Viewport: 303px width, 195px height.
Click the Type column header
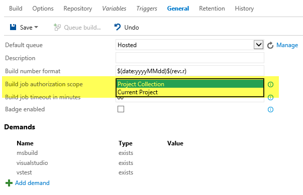(x=126, y=143)
